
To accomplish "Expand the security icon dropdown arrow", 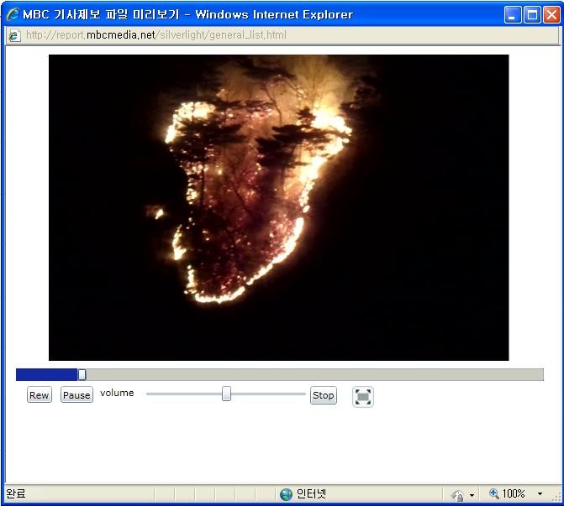I will click(x=472, y=495).
